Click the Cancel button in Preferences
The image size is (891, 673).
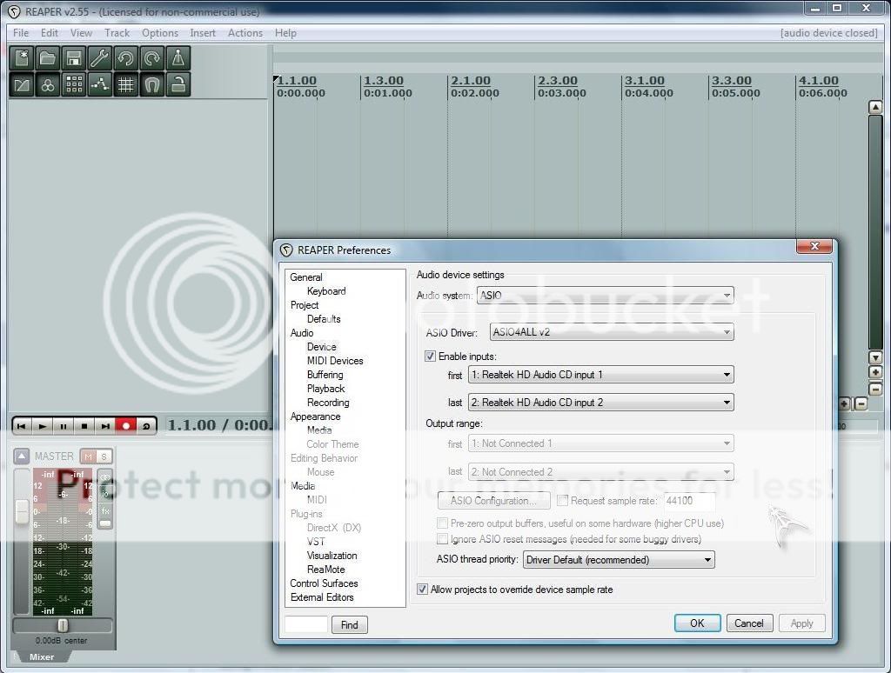(x=749, y=623)
